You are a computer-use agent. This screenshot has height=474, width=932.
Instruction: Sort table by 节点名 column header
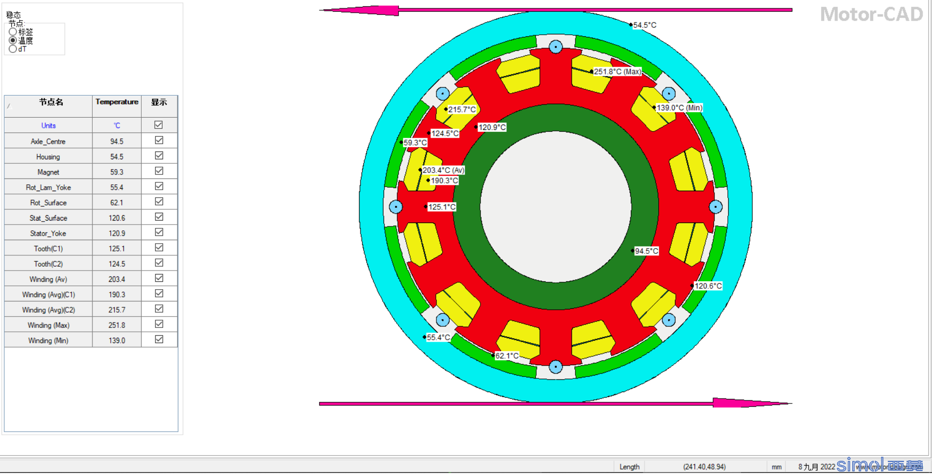coord(48,106)
